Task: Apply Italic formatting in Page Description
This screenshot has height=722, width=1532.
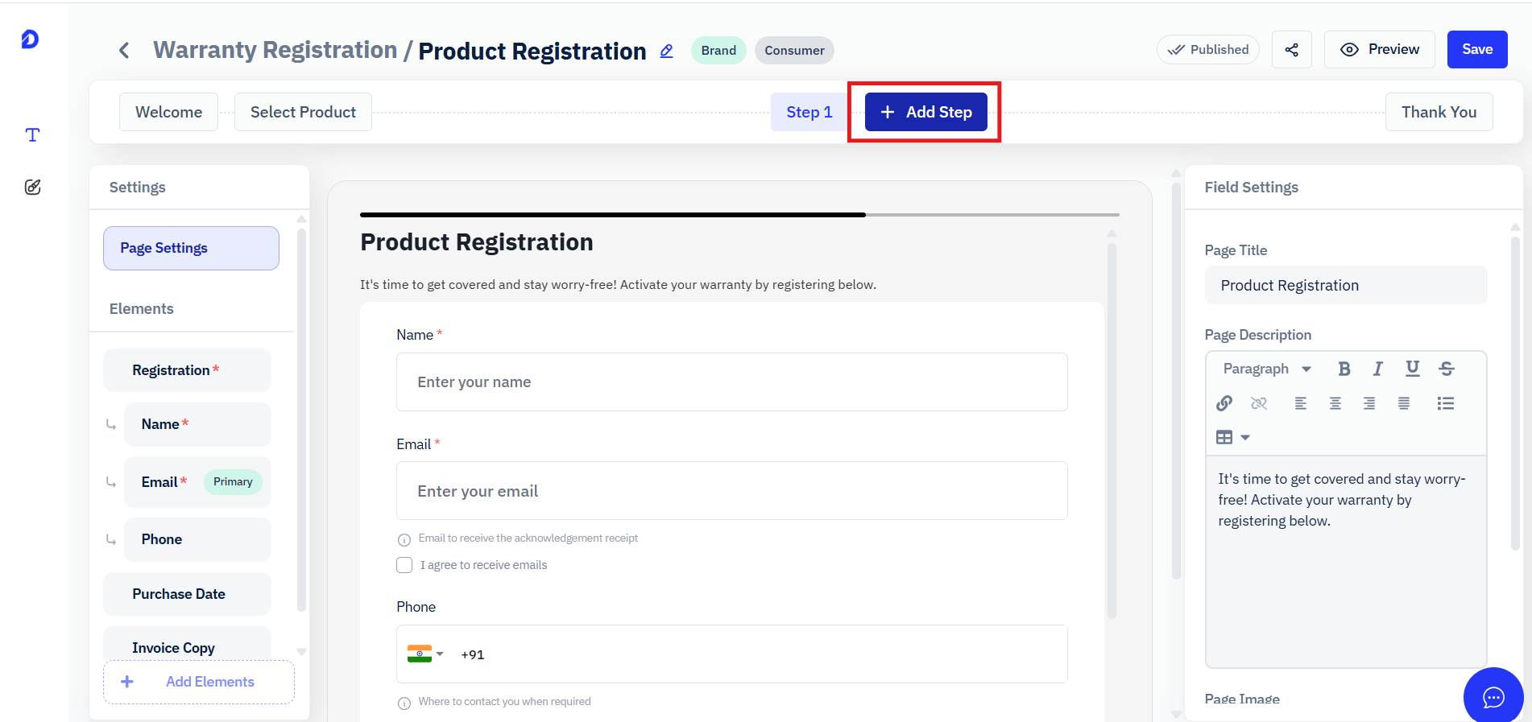Action: [x=1378, y=369]
